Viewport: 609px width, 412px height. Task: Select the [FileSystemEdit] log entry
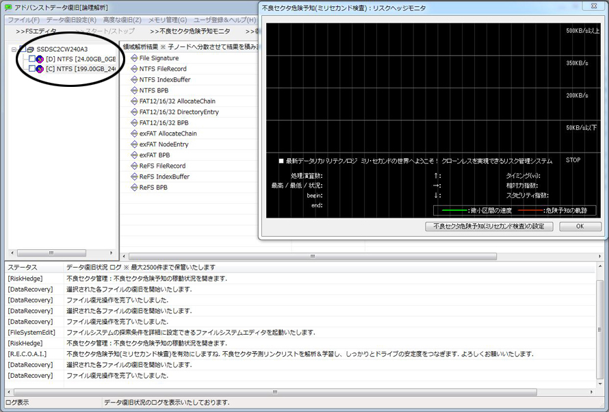pos(300,333)
